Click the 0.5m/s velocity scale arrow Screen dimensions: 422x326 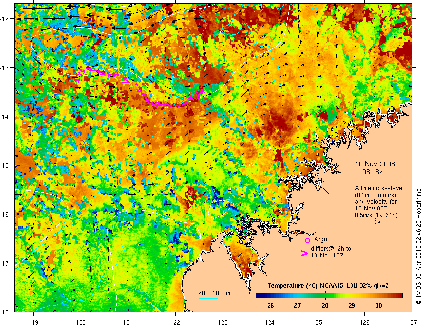371,222
